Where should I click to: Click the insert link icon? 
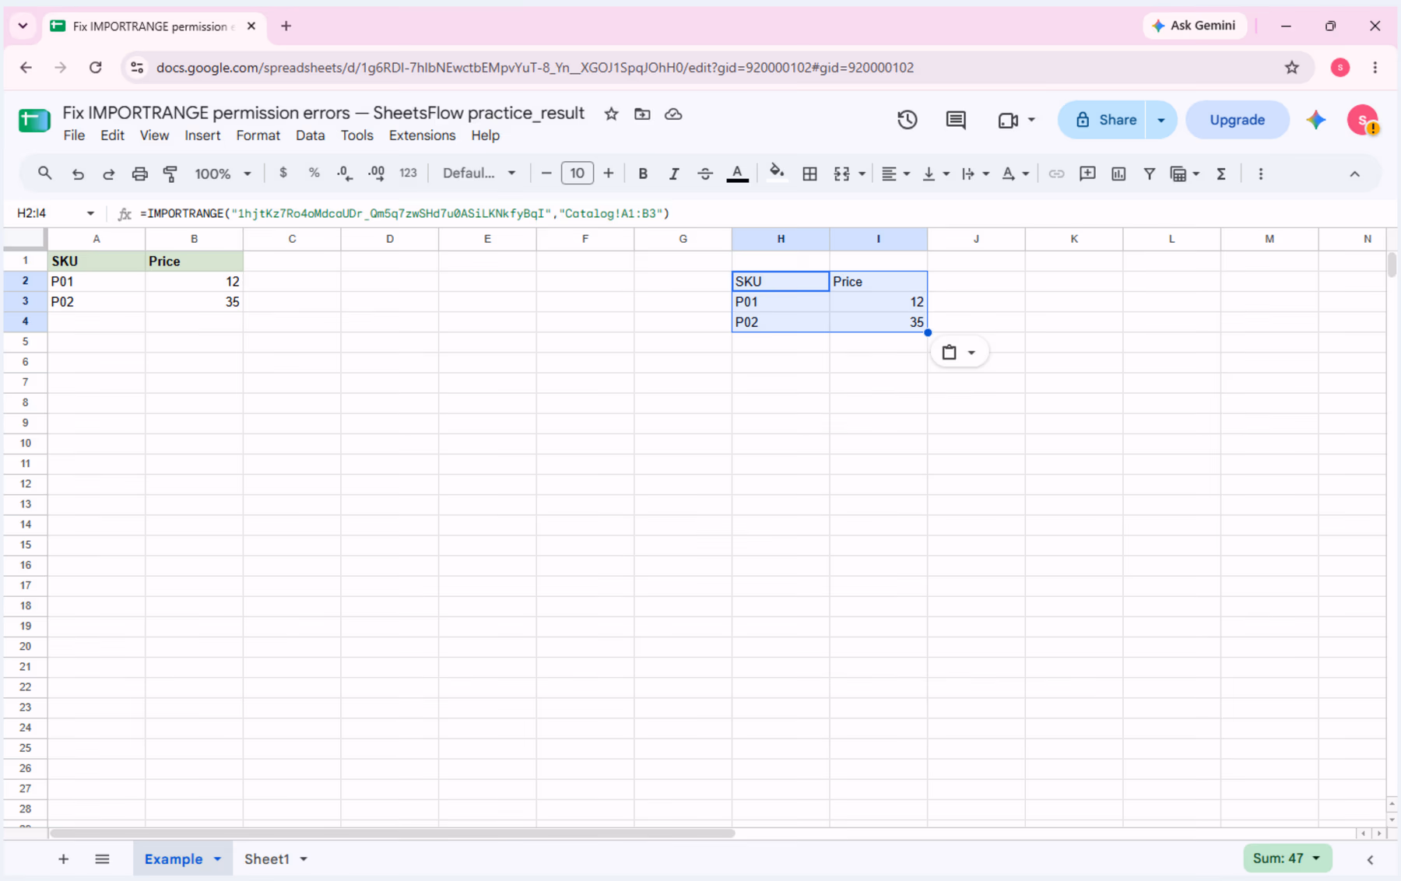point(1055,174)
